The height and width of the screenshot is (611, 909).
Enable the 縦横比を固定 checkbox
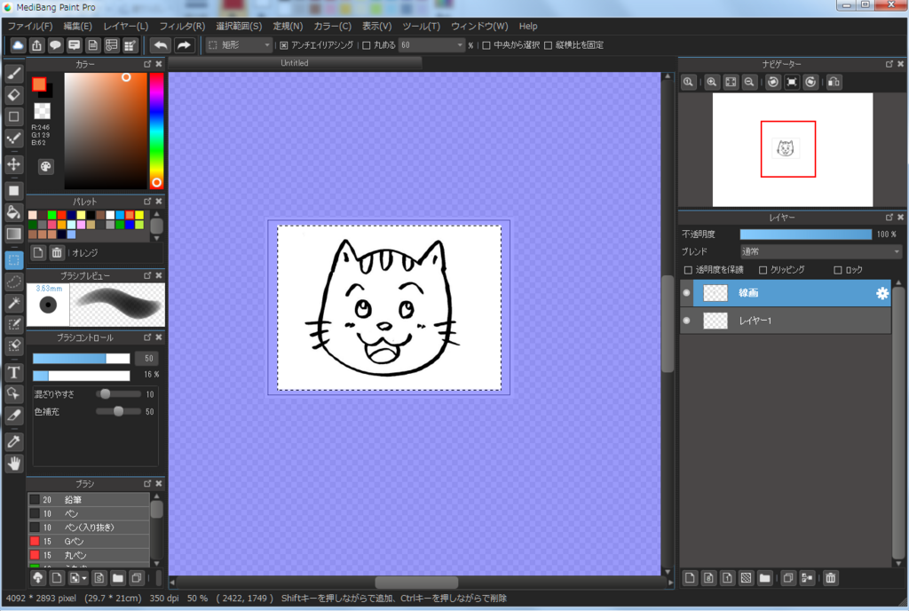[x=548, y=45]
